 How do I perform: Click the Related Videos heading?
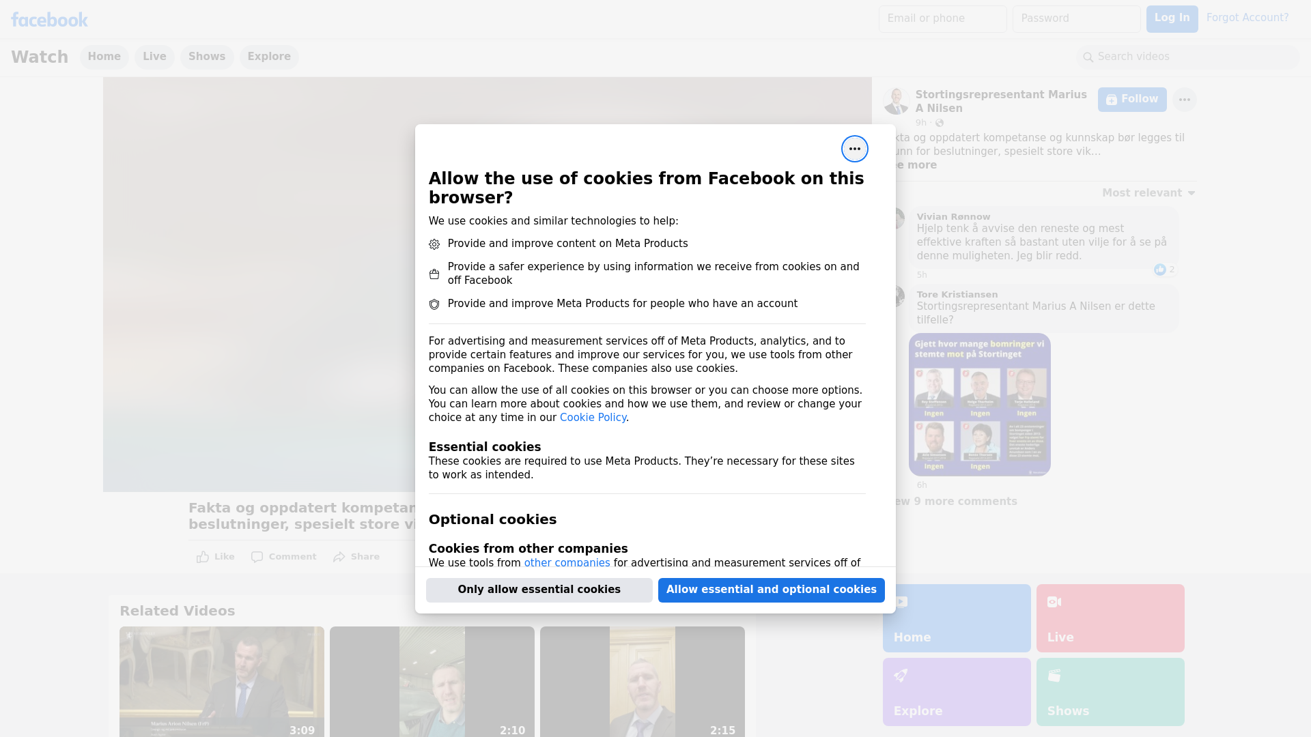tap(177, 611)
